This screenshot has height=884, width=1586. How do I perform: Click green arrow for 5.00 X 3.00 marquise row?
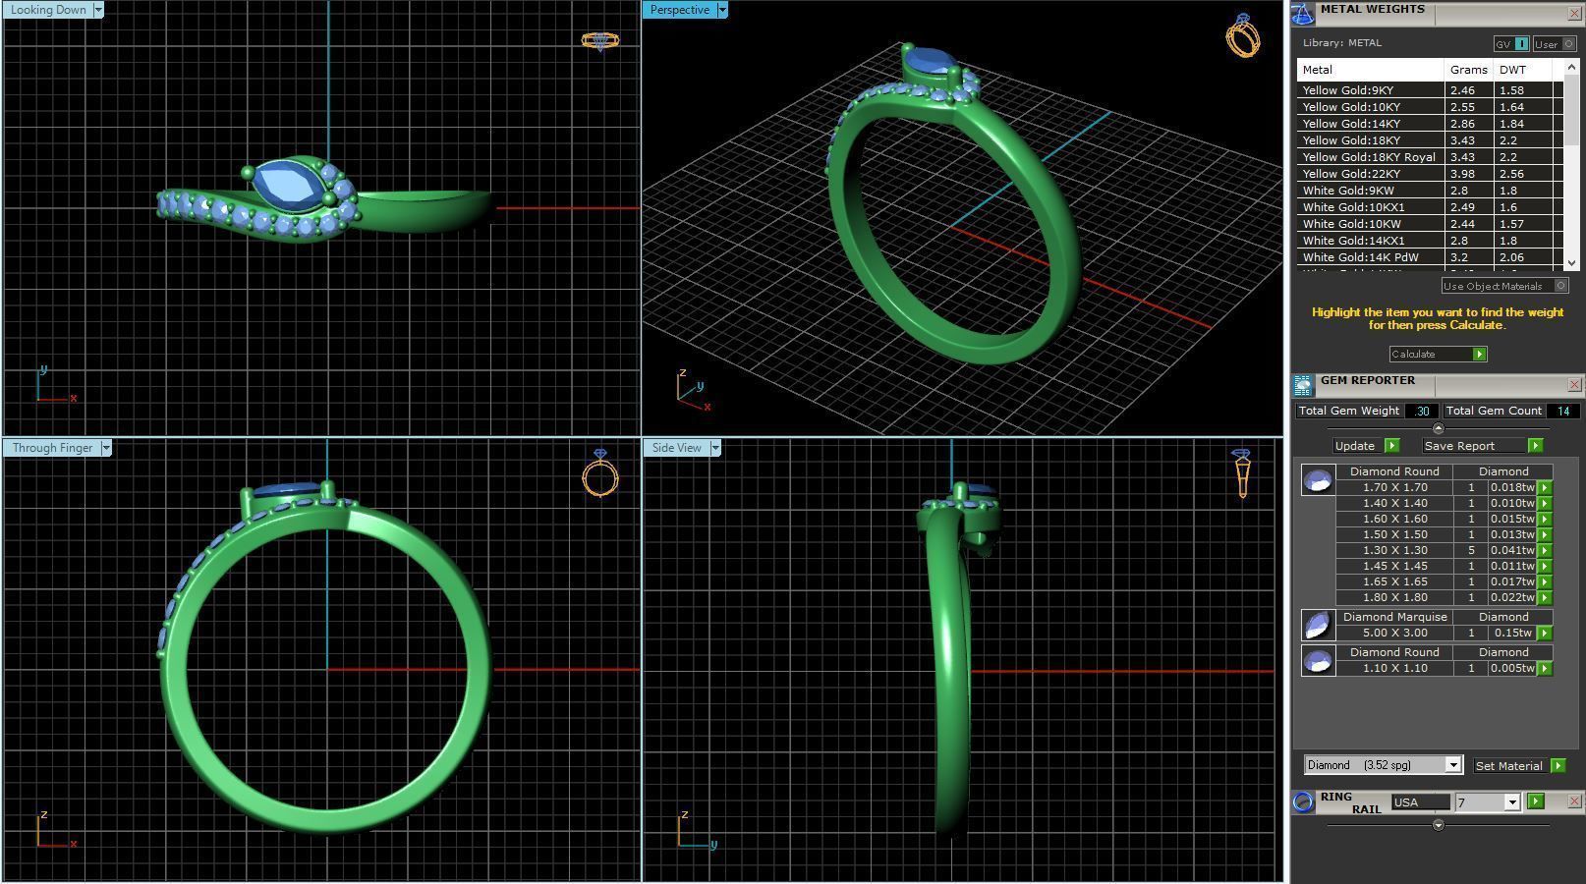1545,634
